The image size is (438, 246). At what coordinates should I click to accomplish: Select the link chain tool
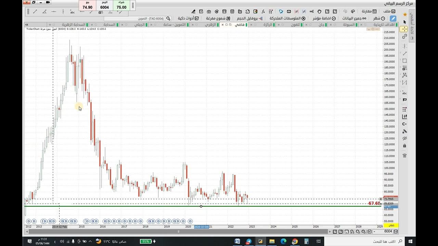(x=404, y=37)
